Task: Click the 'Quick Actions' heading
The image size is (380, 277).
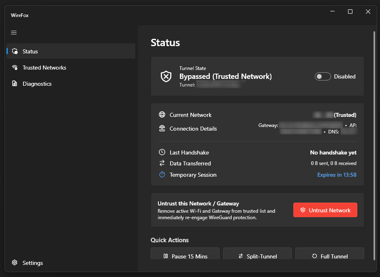Action: 170,240
